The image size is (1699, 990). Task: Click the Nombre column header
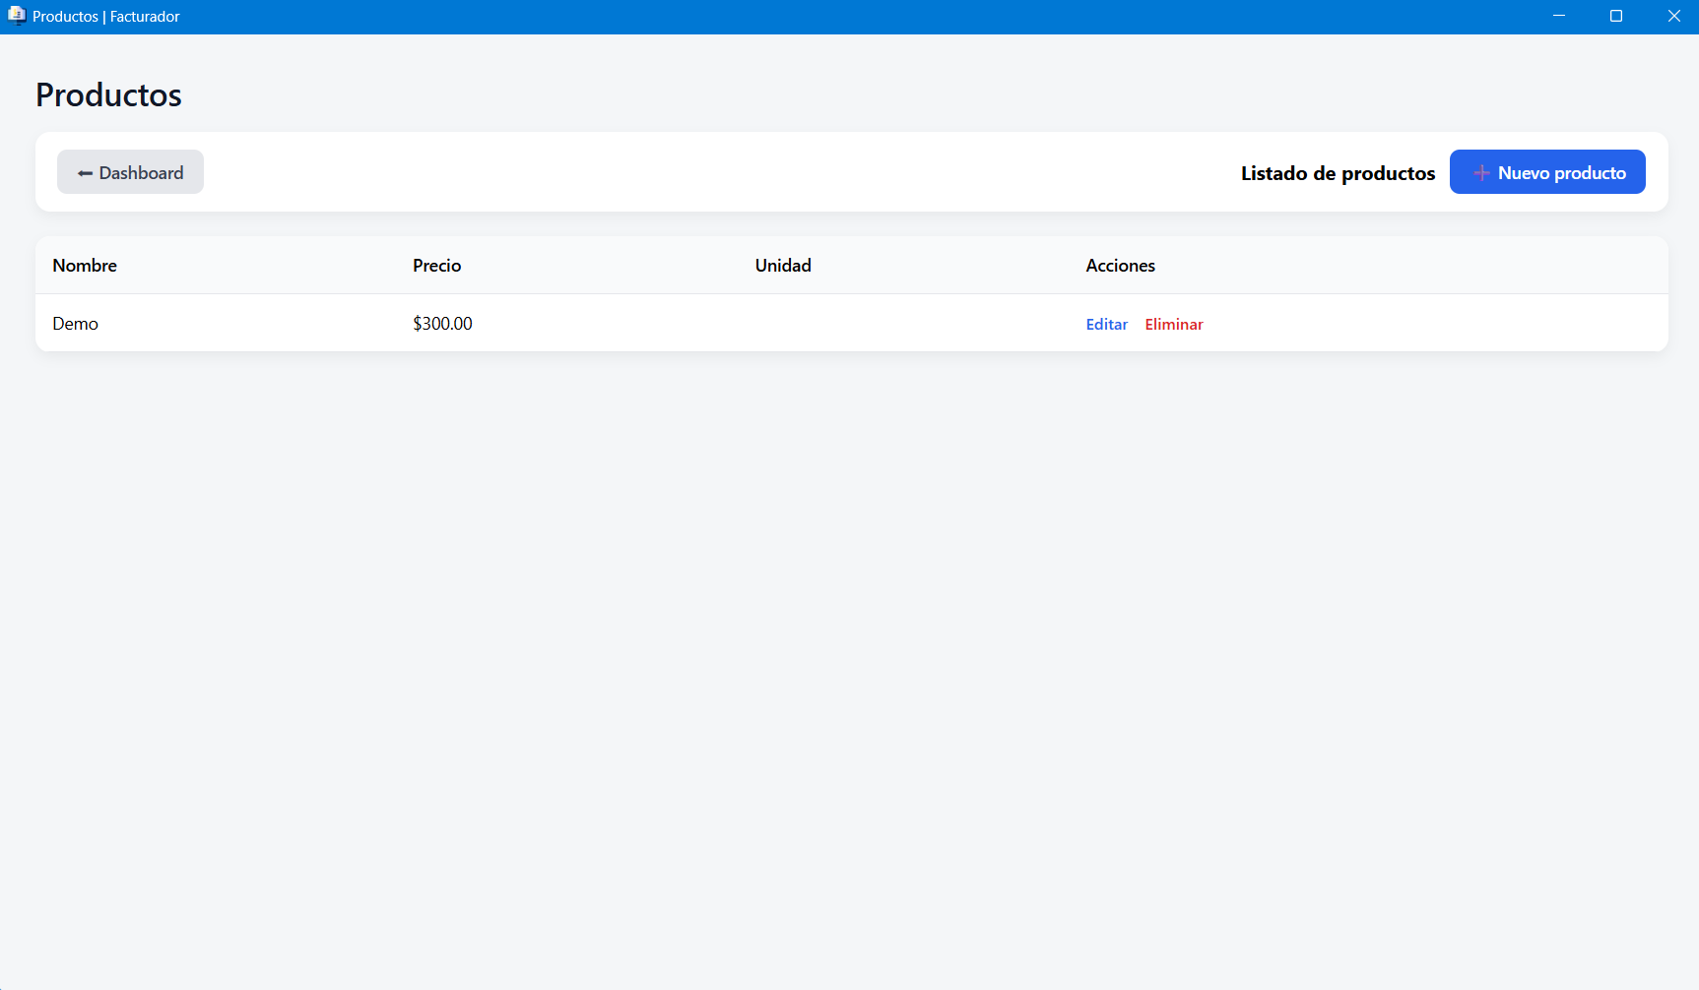tap(85, 266)
